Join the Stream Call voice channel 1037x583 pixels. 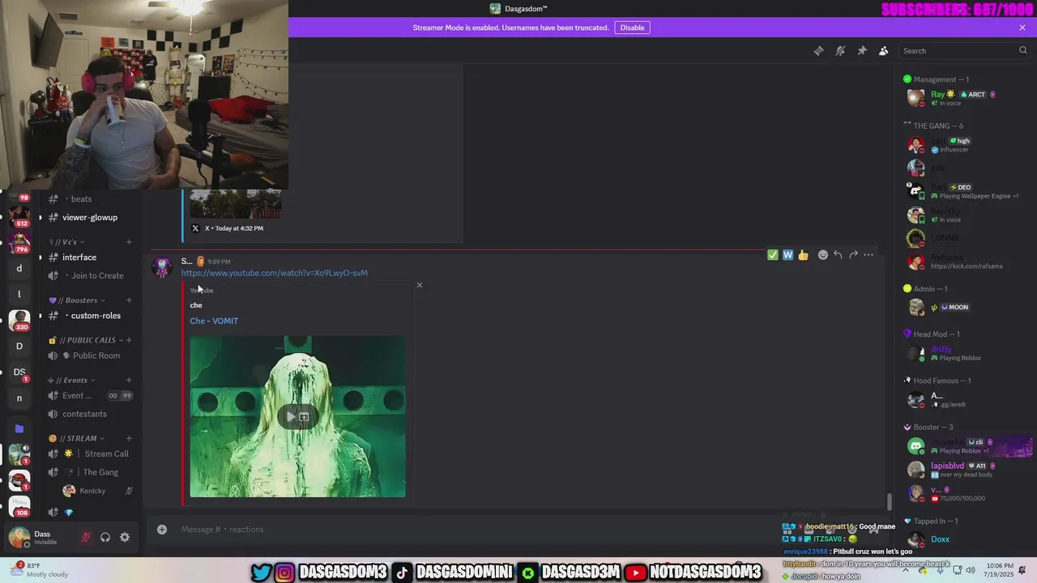click(x=106, y=454)
